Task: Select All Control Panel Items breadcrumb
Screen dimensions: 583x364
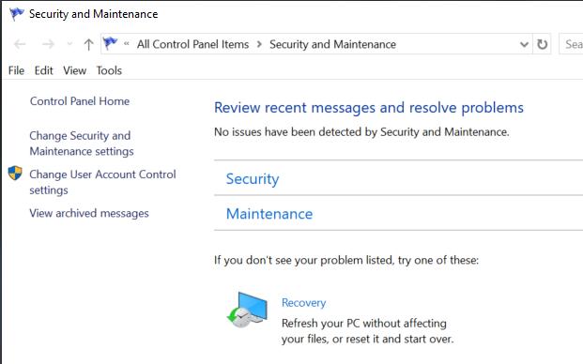Action: 192,44
